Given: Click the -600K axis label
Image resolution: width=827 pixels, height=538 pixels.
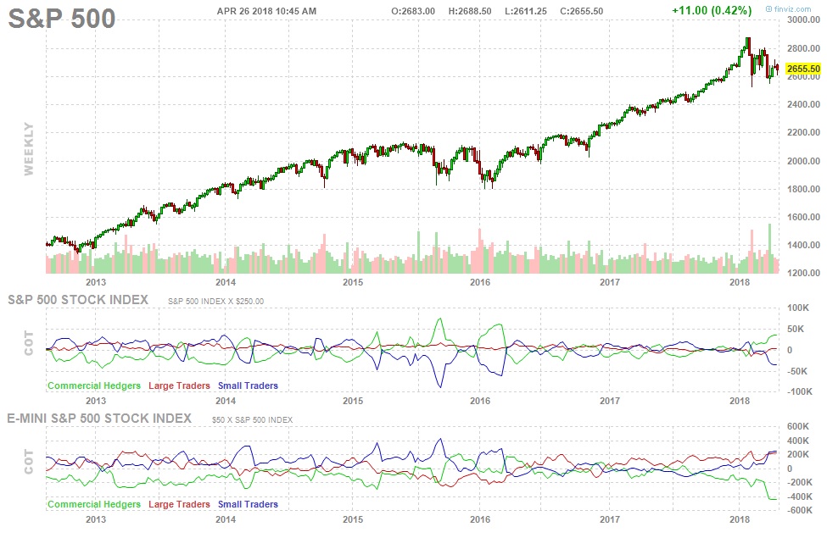Looking at the screenshot, I should pos(800,511).
